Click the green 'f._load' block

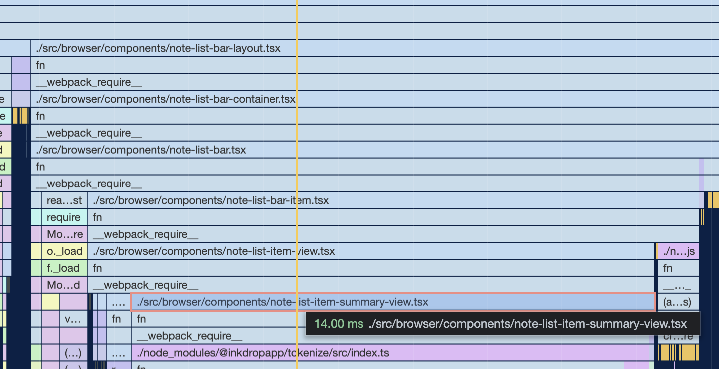coord(64,268)
